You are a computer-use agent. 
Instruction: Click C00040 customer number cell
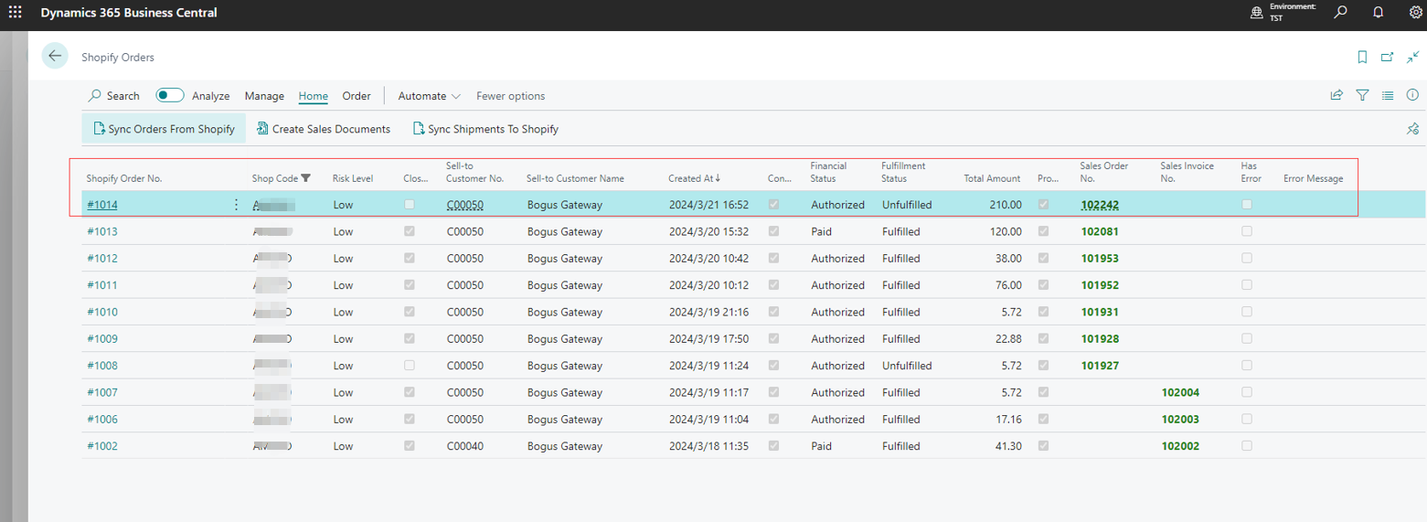click(x=464, y=446)
